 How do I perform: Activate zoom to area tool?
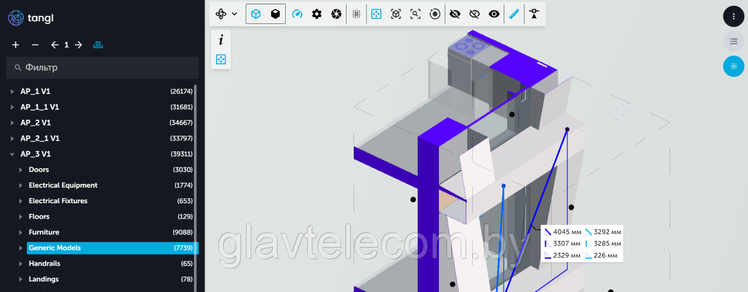coord(415,14)
